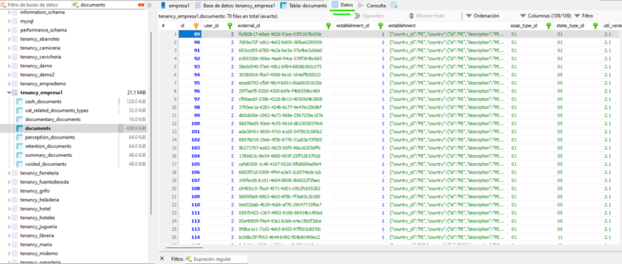This screenshot has width=622, height=264.
Task: Click the Mostrar todo arrows icon
Action: tap(411, 16)
